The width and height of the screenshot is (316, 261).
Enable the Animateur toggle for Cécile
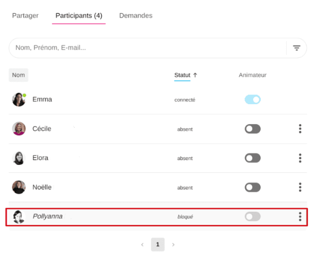pos(253,129)
